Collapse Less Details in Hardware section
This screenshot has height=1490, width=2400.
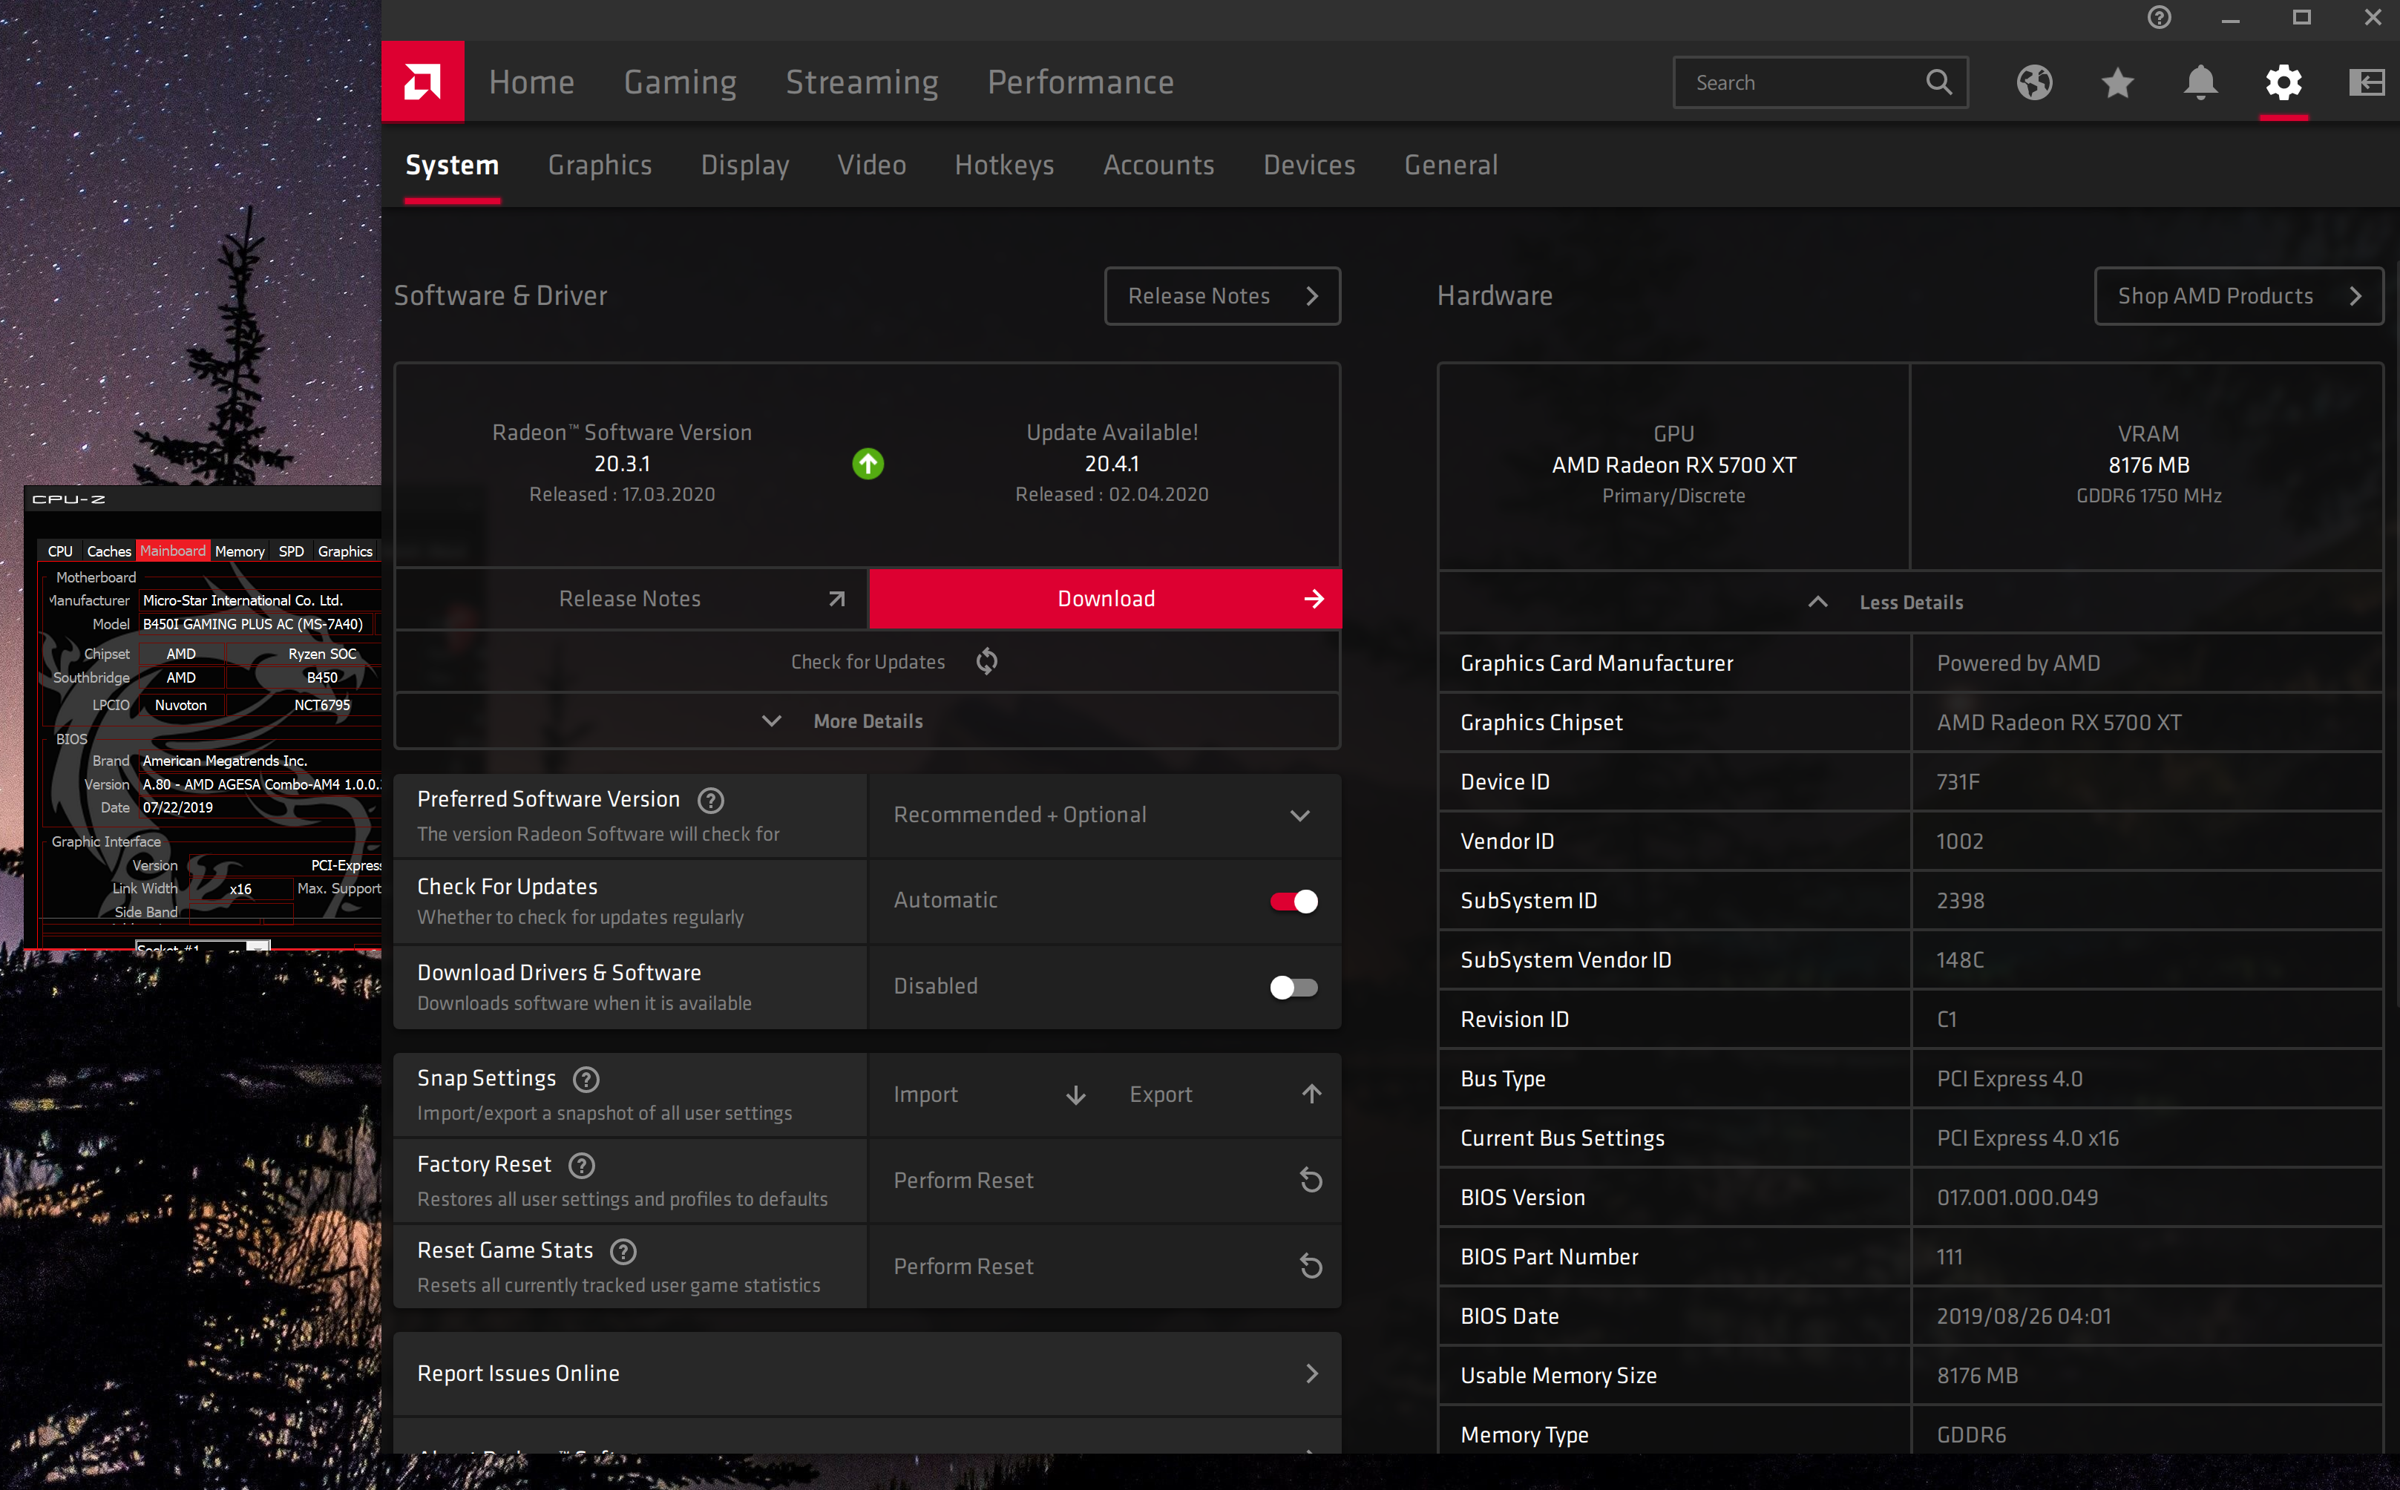1910,602
